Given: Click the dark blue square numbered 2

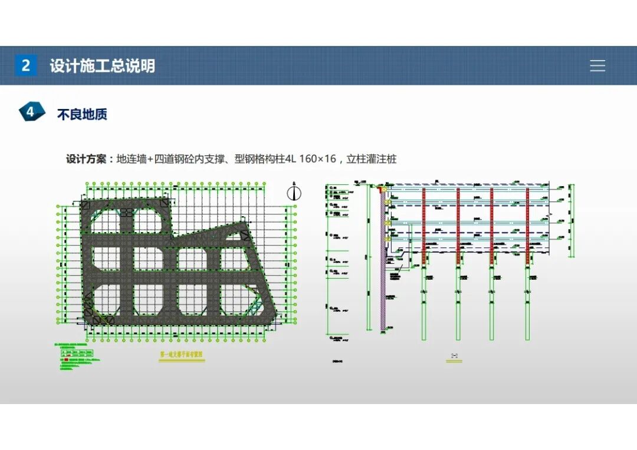Looking at the screenshot, I should tap(25, 65).
